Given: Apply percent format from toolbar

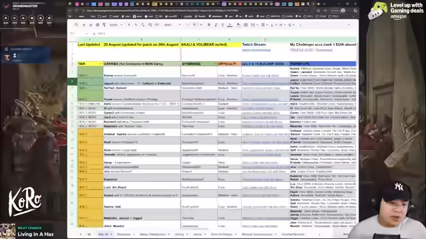Looking at the screenshot, I should pyautogui.click(x=136, y=25).
